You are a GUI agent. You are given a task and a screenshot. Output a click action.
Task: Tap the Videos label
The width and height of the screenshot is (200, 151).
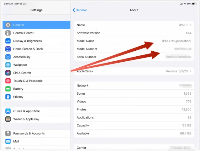point(82,102)
